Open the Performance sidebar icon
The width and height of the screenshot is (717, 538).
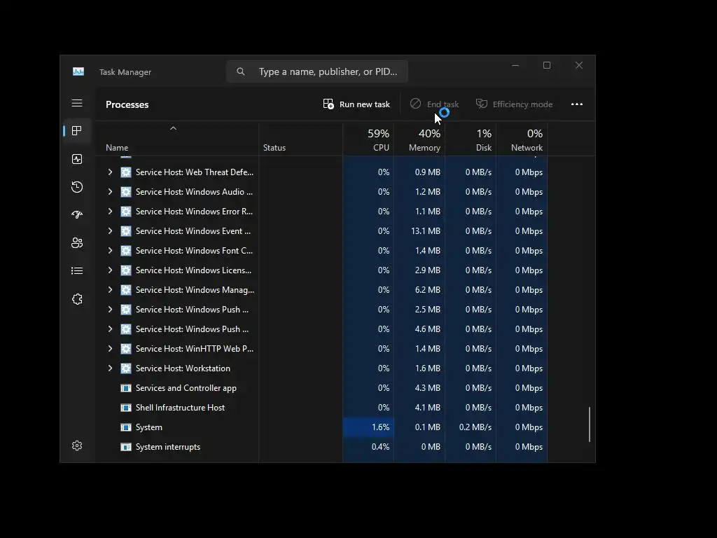click(77, 159)
